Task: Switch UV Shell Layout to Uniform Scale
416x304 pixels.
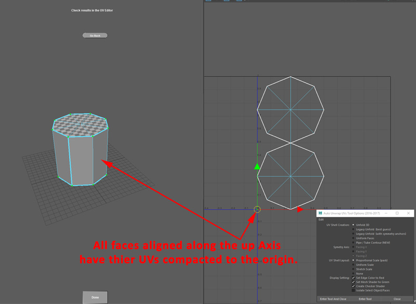Action: (x=353, y=266)
